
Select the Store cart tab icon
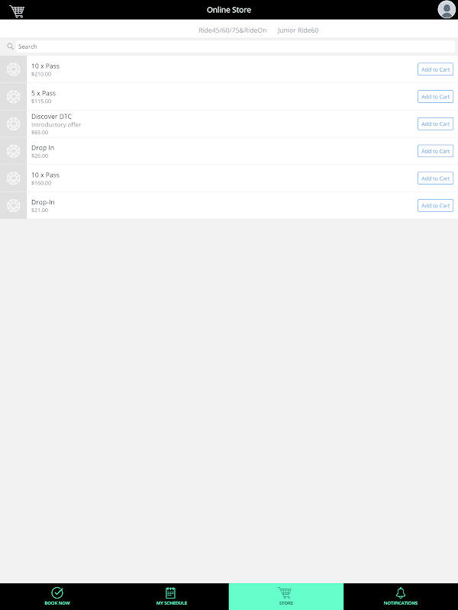(285, 593)
